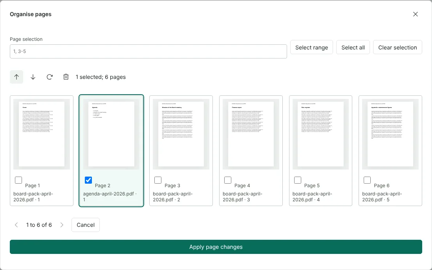Select the Page 3 minutes thumbnail
The image size is (432, 270).
coord(181,134)
